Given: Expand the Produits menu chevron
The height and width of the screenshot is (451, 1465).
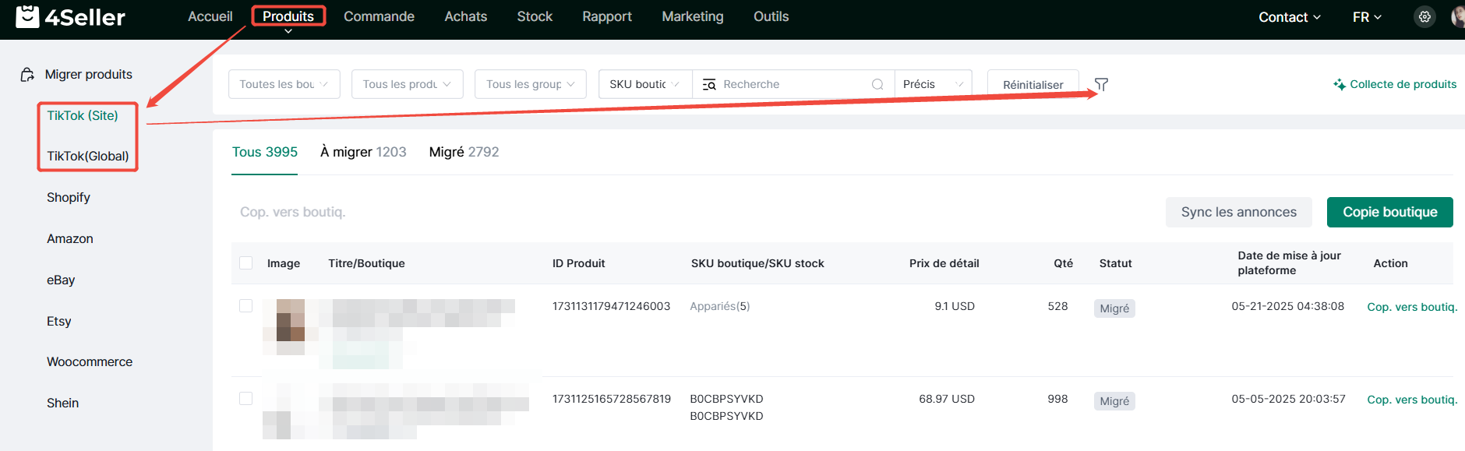Looking at the screenshot, I should [288, 31].
